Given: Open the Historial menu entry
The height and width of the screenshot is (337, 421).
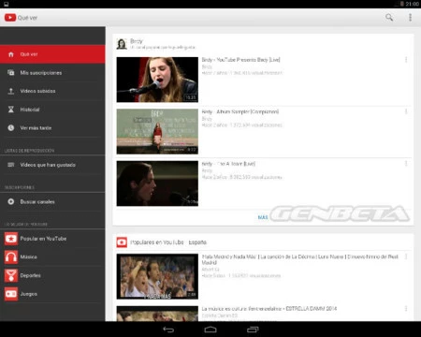Looking at the screenshot, I should (x=52, y=110).
